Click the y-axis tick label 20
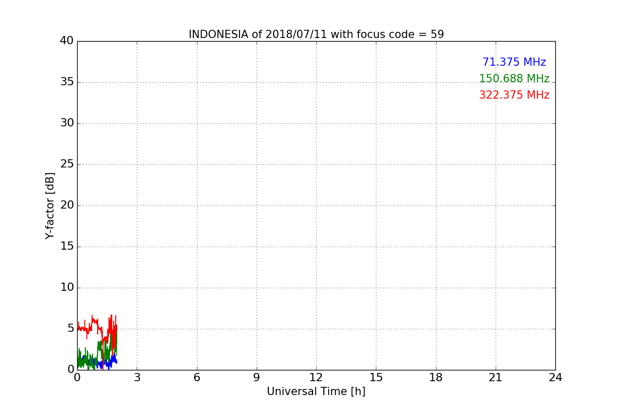This screenshot has height=411, width=617. (x=67, y=206)
